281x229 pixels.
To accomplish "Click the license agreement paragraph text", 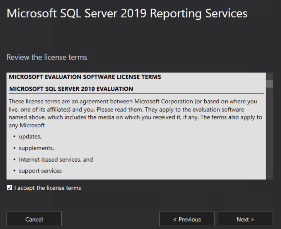I will point(136,113).
